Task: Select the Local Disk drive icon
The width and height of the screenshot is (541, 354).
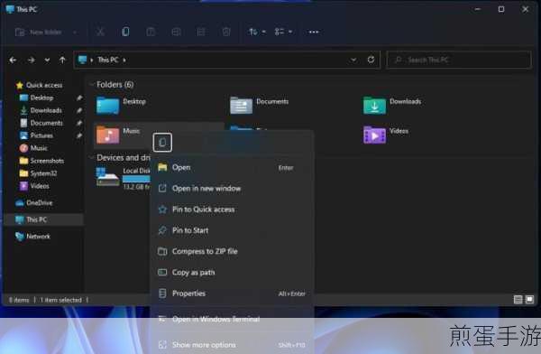Action: [107, 177]
